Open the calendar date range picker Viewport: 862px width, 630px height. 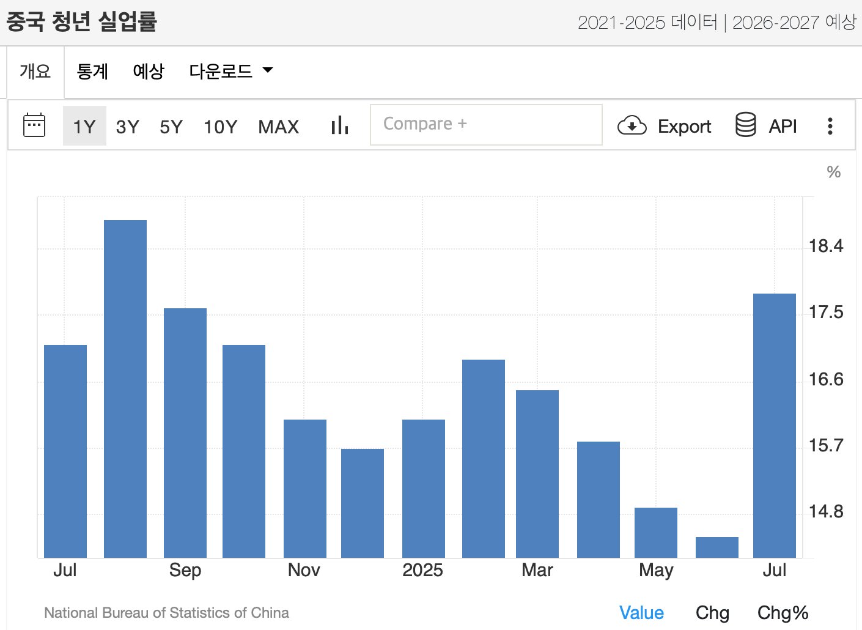click(x=34, y=125)
